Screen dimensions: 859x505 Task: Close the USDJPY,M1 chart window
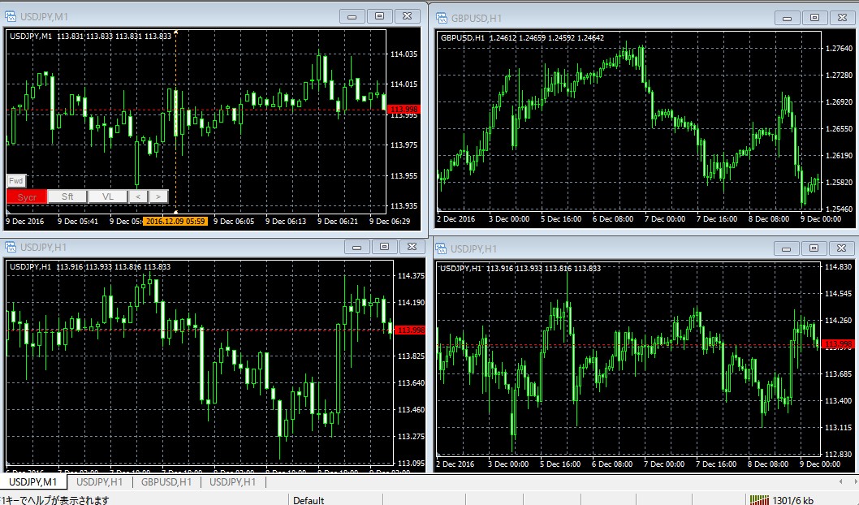(407, 16)
